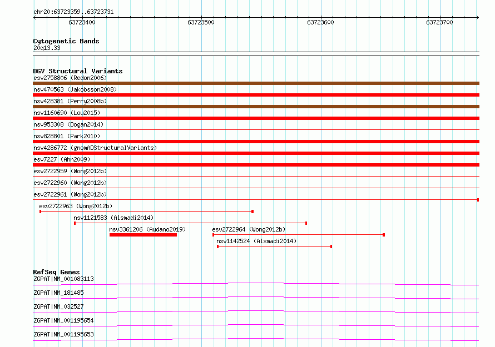
Task: Click the left arrow end of the ruler
Action: tap(34, 17)
